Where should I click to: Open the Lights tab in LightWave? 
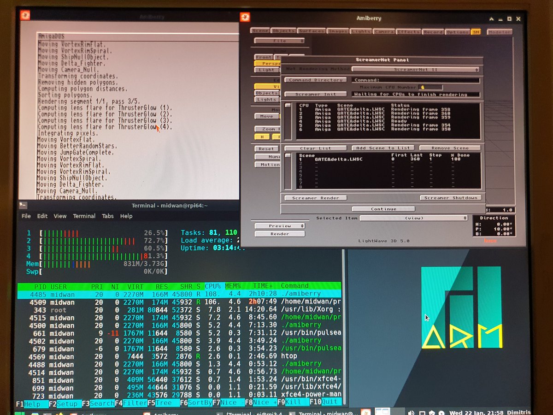tap(360, 31)
